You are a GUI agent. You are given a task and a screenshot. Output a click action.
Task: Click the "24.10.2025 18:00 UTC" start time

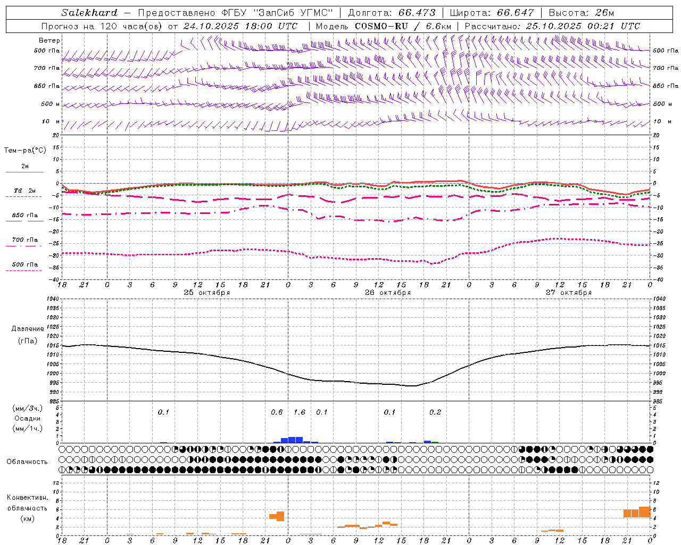(240, 26)
